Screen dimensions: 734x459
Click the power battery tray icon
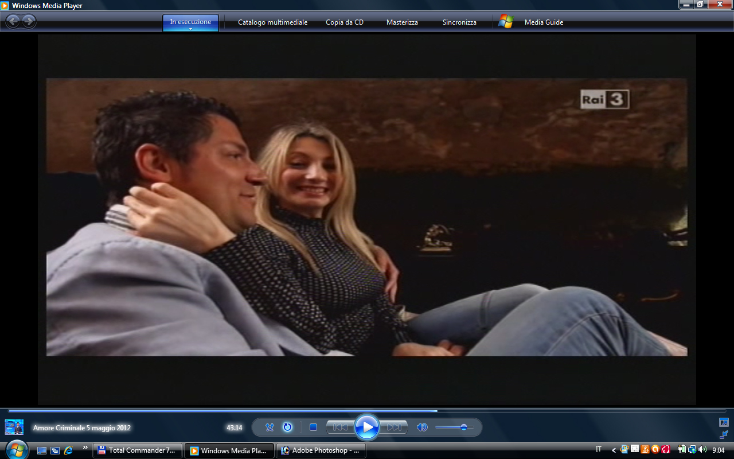coord(682,450)
